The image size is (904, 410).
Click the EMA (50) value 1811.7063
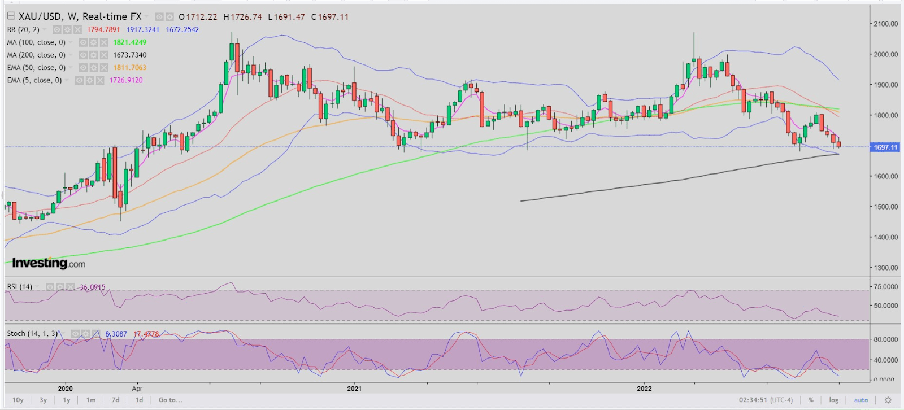click(x=130, y=68)
